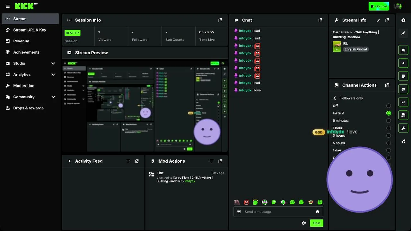The height and width of the screenshot is (231, 411).
Task: Toggle the chat bubble icon in right toolbar
Action: point(403,89)
